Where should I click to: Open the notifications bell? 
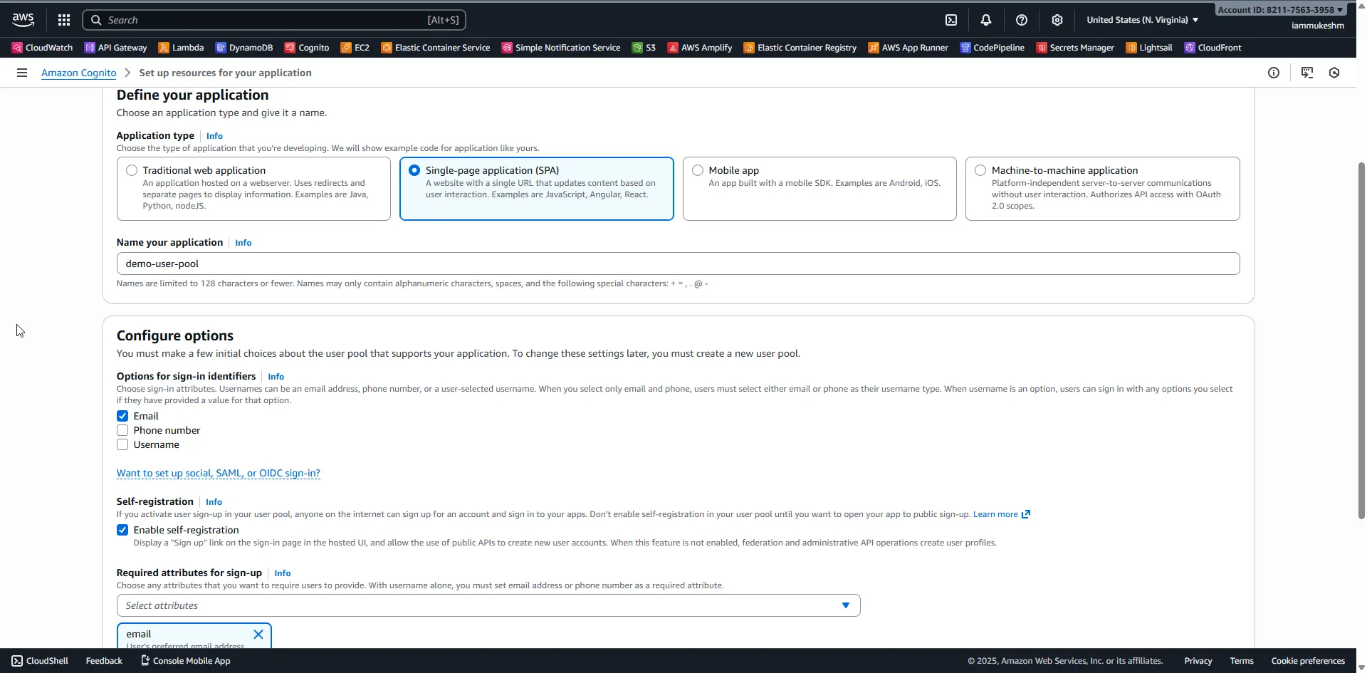click(x=986, y=19)
